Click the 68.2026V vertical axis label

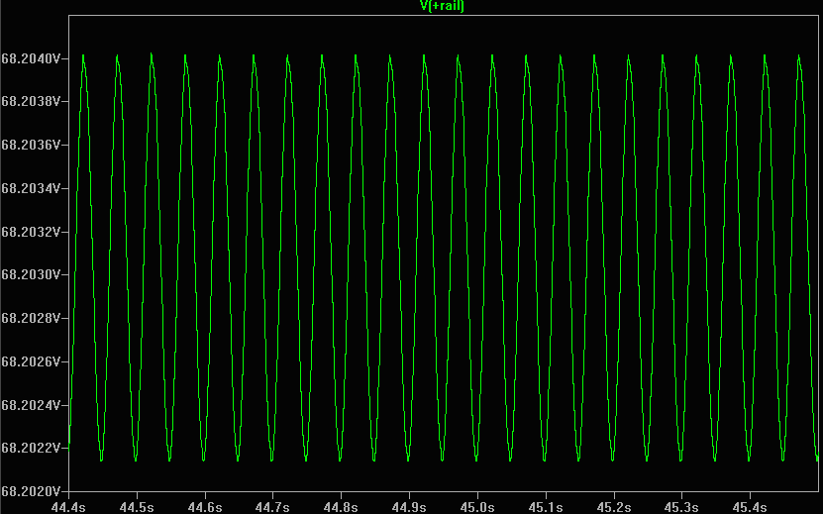pyautogui.click(x=31, y=361)
